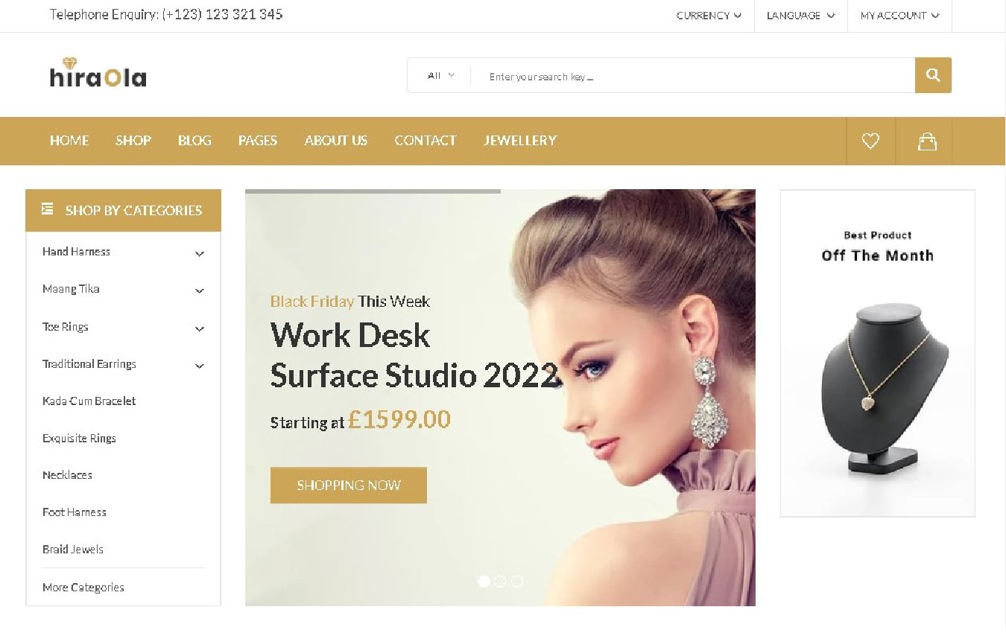Click the Telephone Enquiry number text
This screenshot has height=633, width=1006.
point(166,15)
